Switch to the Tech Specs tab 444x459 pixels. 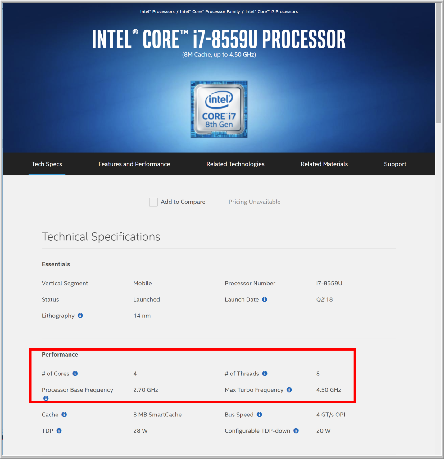(x=47, y=164)
